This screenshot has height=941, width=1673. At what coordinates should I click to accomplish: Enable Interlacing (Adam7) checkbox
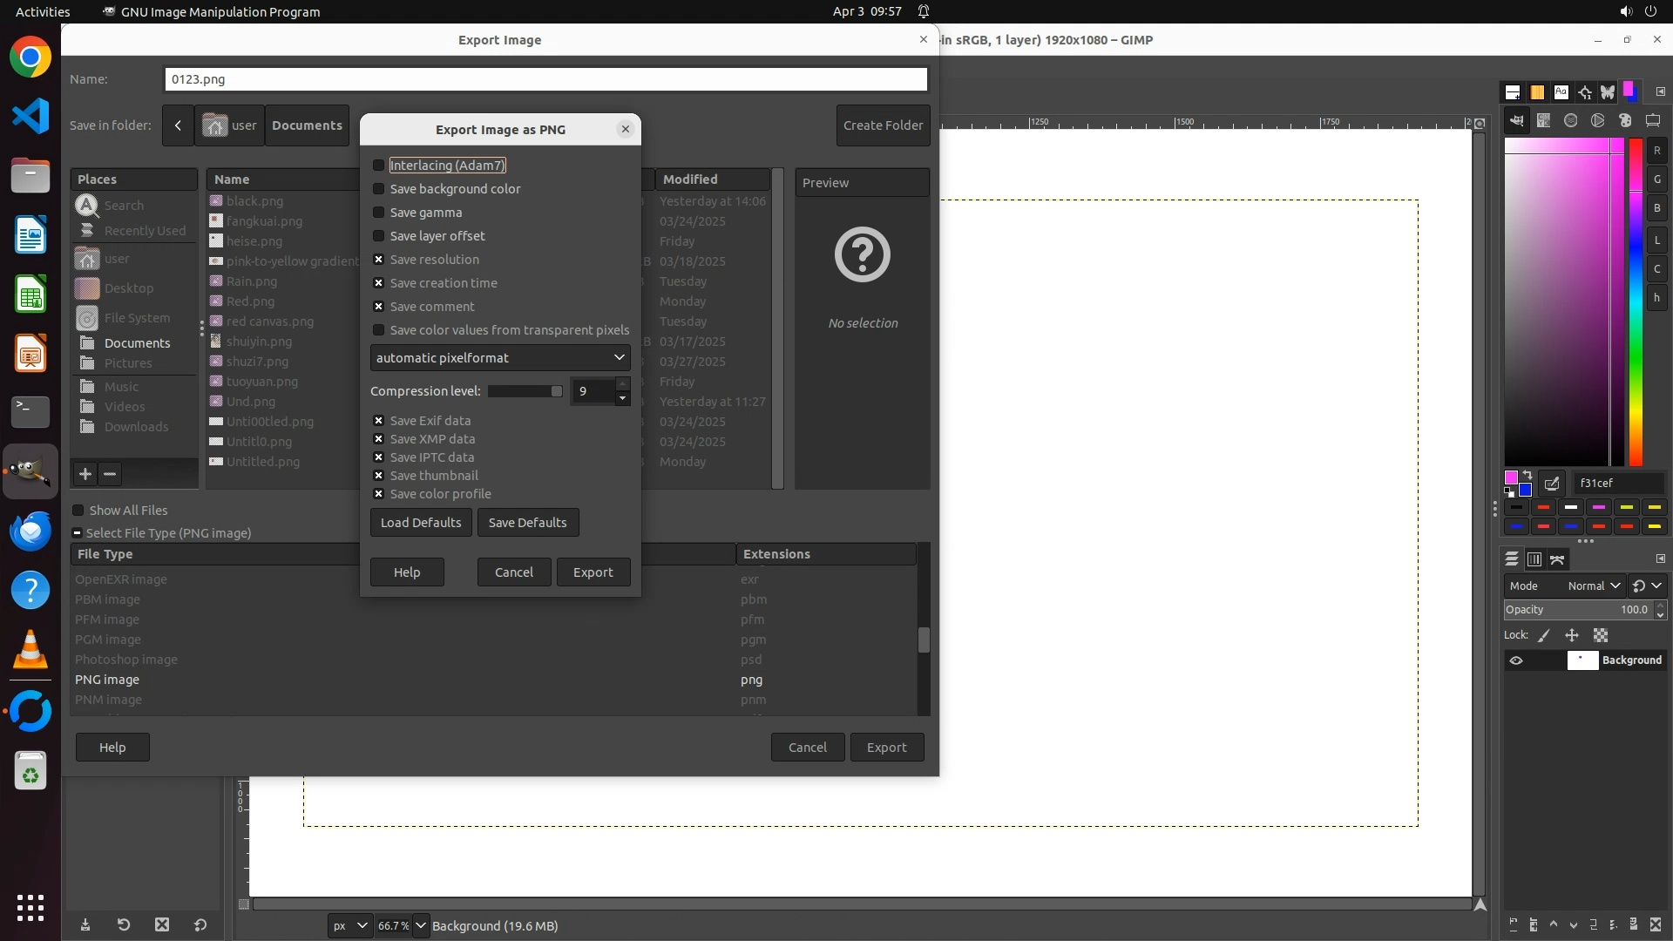pos(378,166)
